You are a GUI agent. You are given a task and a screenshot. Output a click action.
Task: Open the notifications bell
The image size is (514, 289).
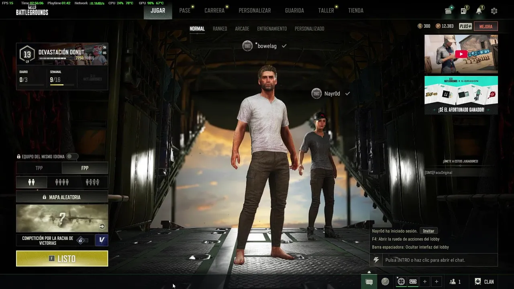click(479, 11)
